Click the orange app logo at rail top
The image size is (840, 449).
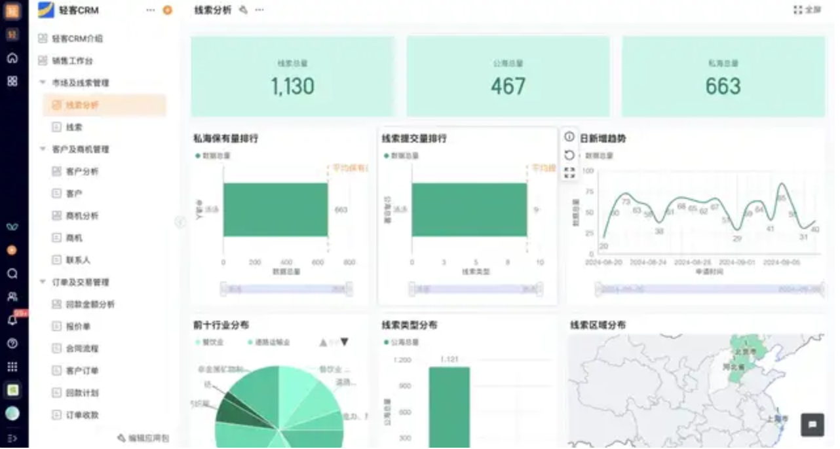pos(12,10)
